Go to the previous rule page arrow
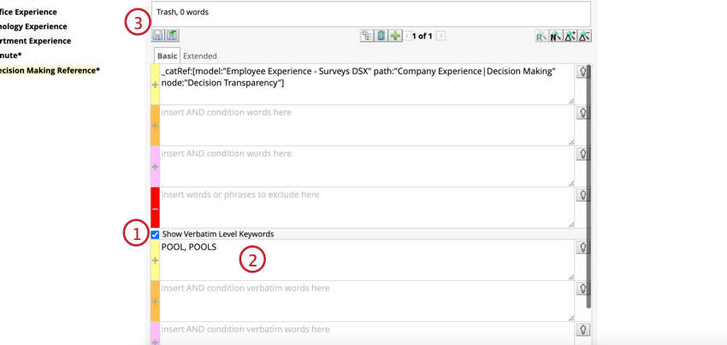 (409, 36)
